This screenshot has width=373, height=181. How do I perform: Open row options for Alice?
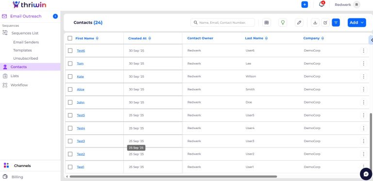point(363,89)
